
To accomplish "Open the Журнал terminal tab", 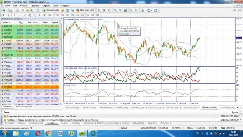I will [x=164, y=123].
